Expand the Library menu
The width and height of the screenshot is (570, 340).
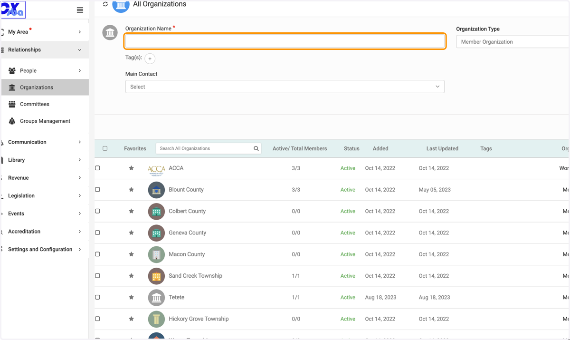coord(45,160)
